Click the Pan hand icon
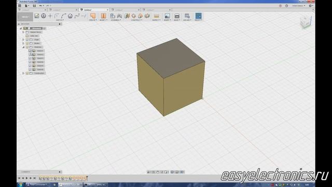The image size is (332, 187). coord(158,172)
